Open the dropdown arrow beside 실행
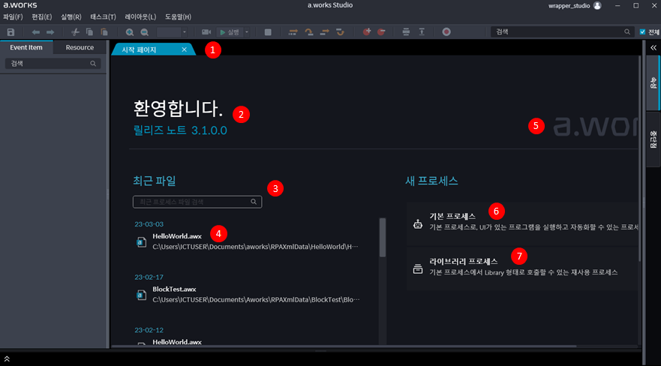Viewport: 661px width, 366px height. click(x=247, y=32)
